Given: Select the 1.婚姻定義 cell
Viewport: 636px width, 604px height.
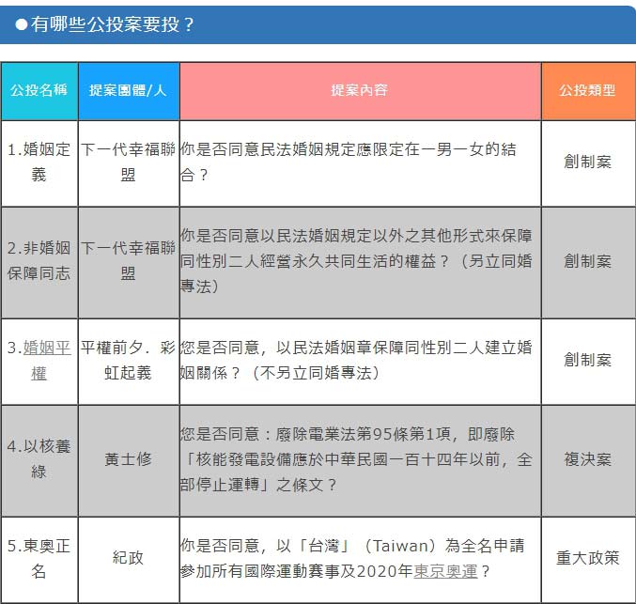Looking at the screenshot, I should pyautogui.click(x=39, y=163).
